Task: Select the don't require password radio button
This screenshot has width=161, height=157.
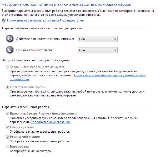Action: pyautogui.click(x=7, y=87)
